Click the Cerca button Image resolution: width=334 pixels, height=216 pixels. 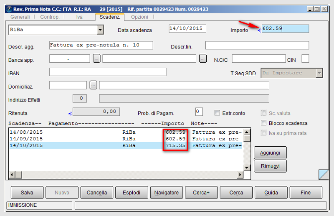coord(236,193)
